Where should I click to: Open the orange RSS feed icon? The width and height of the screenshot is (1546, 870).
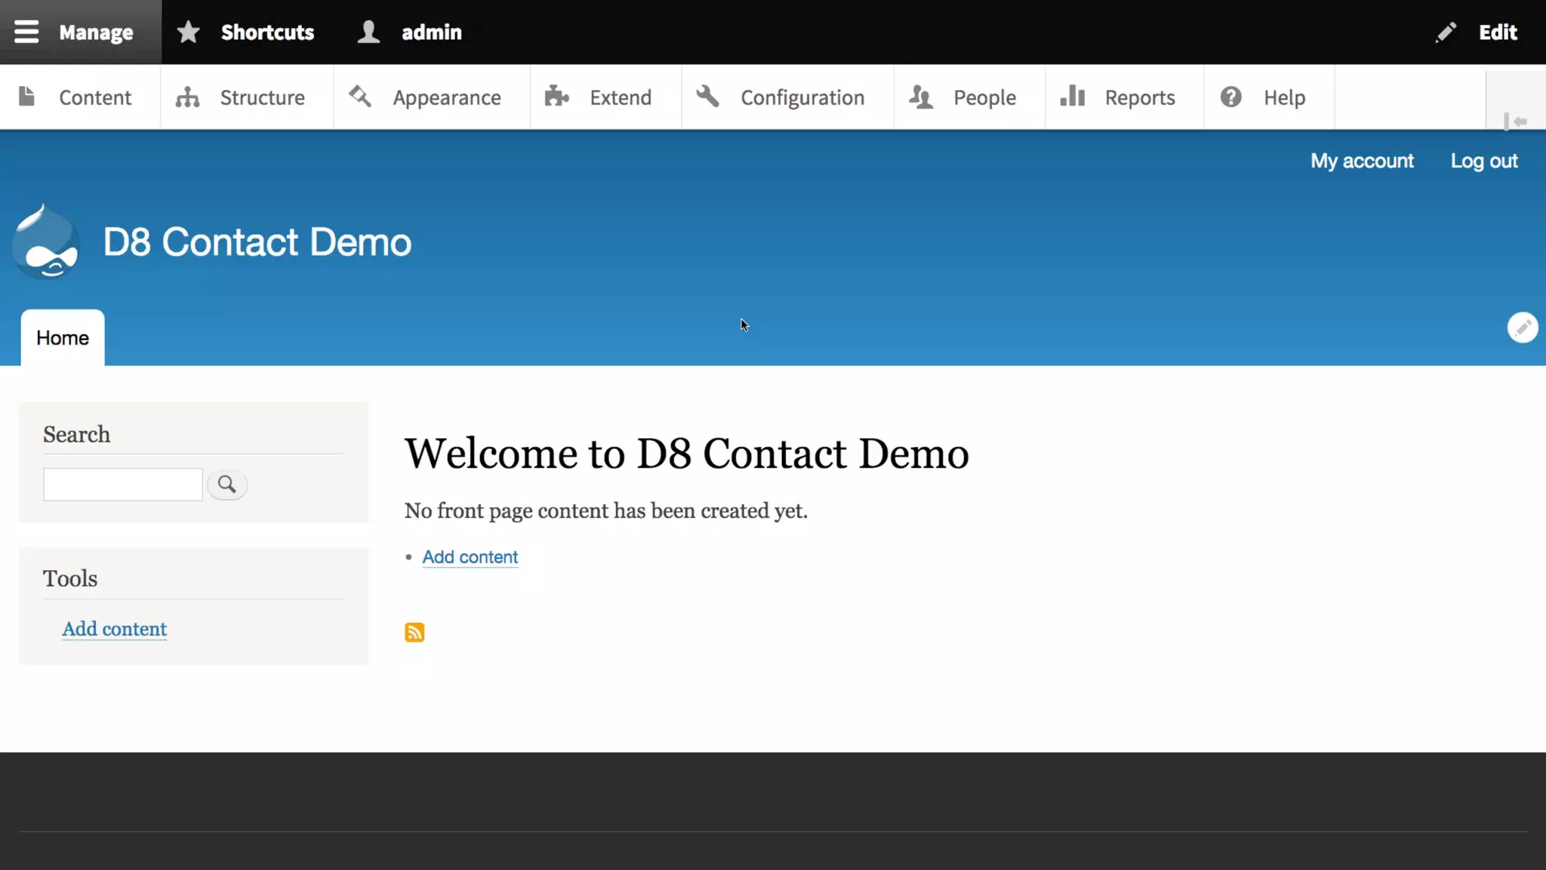[x=414, y=632]
